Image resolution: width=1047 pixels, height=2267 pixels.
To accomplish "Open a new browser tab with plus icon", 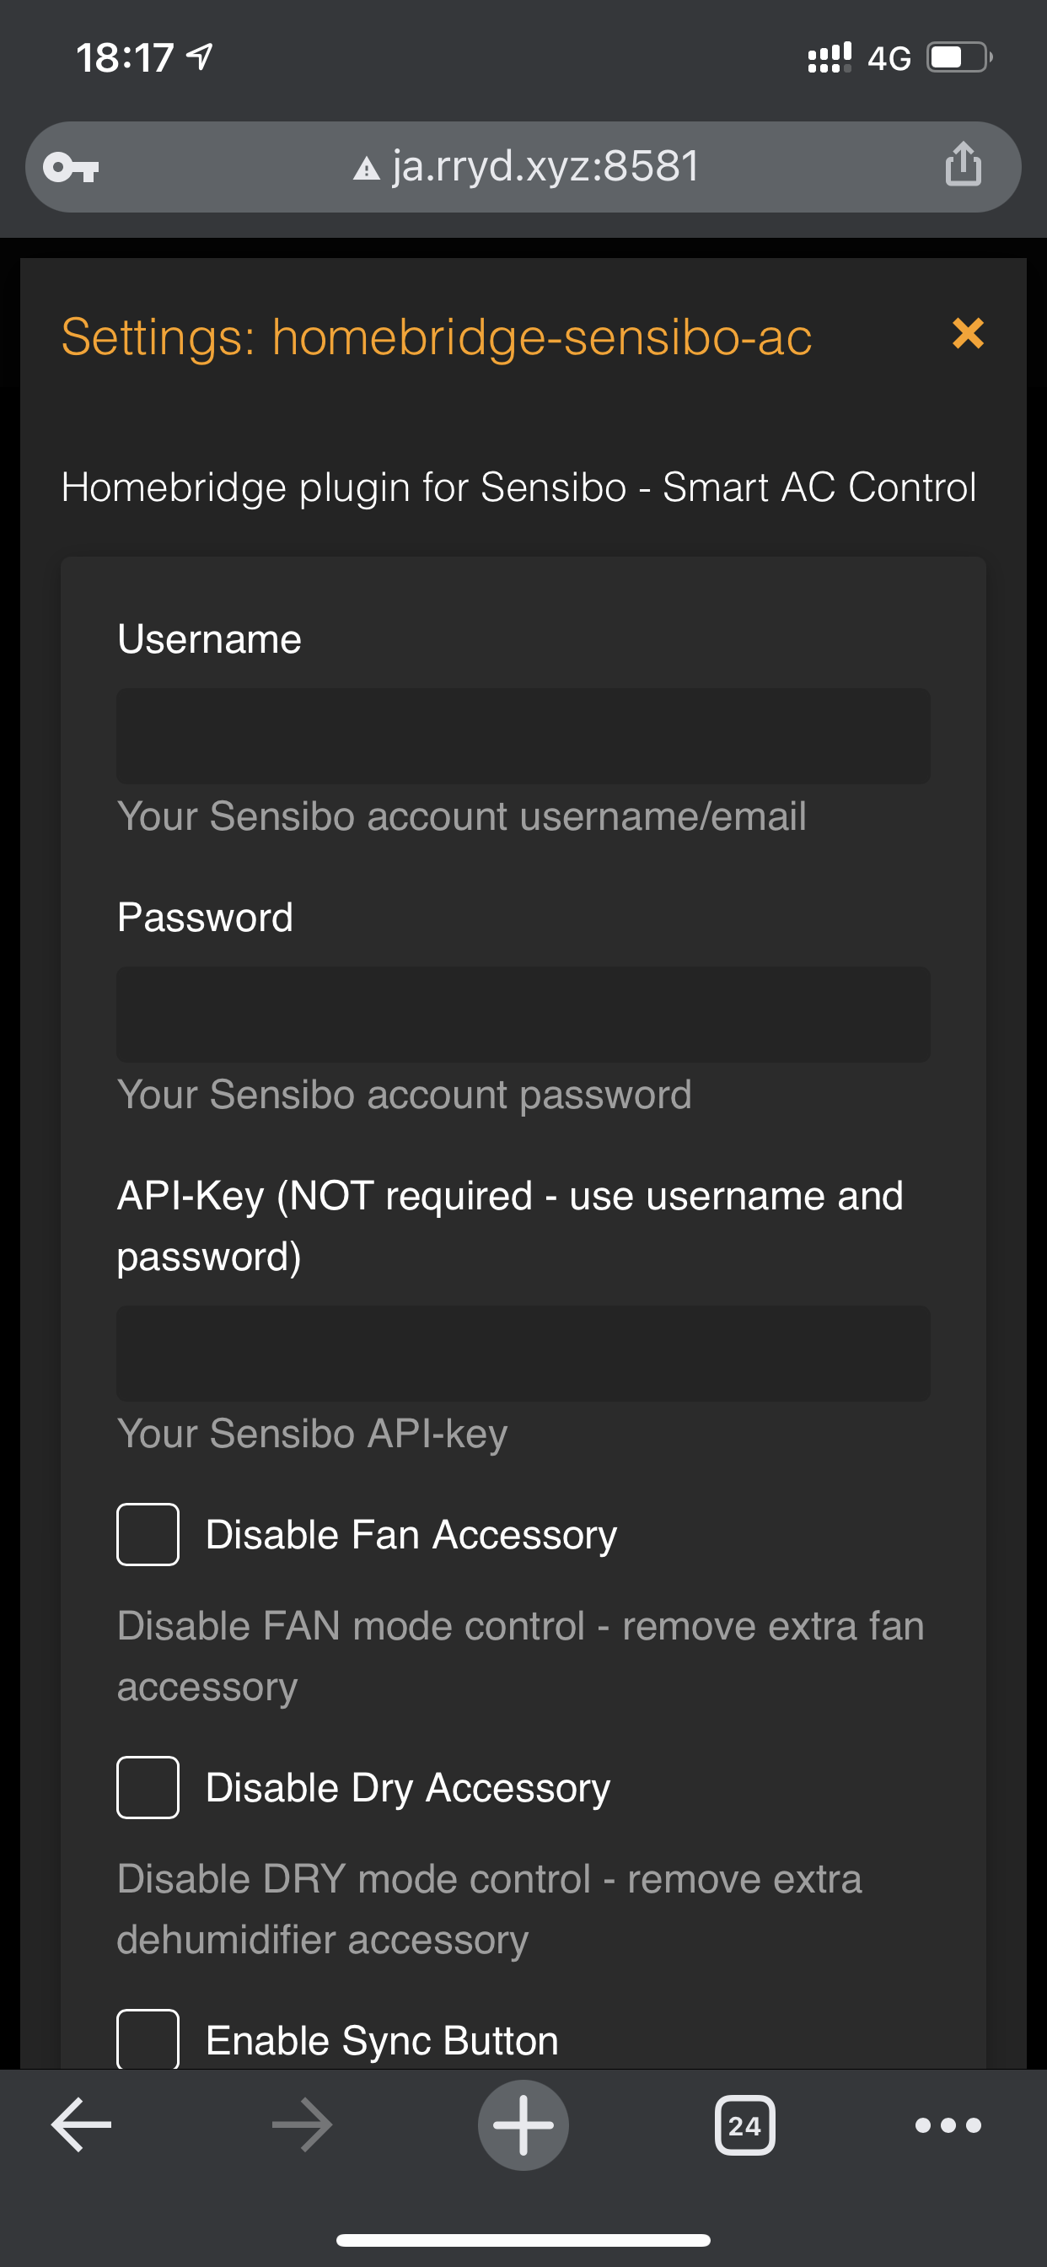I will (523, 2124).
